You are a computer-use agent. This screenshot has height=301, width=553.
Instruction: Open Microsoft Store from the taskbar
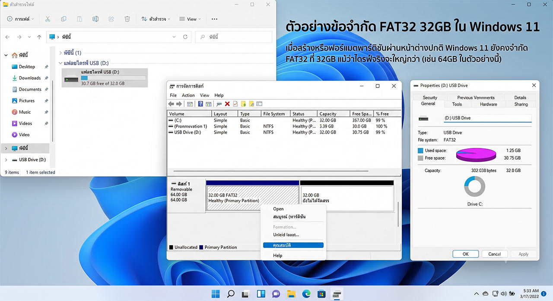coord(321,294)
